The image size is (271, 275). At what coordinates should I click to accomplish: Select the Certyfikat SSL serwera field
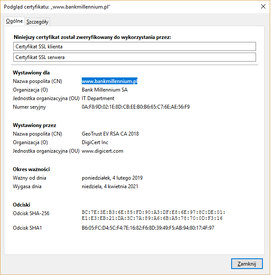(134, 57)
